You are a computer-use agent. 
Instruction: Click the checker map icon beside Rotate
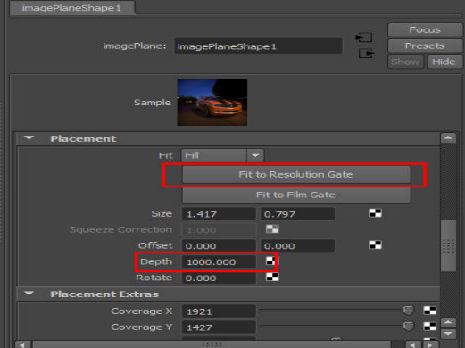pos(272,278)
